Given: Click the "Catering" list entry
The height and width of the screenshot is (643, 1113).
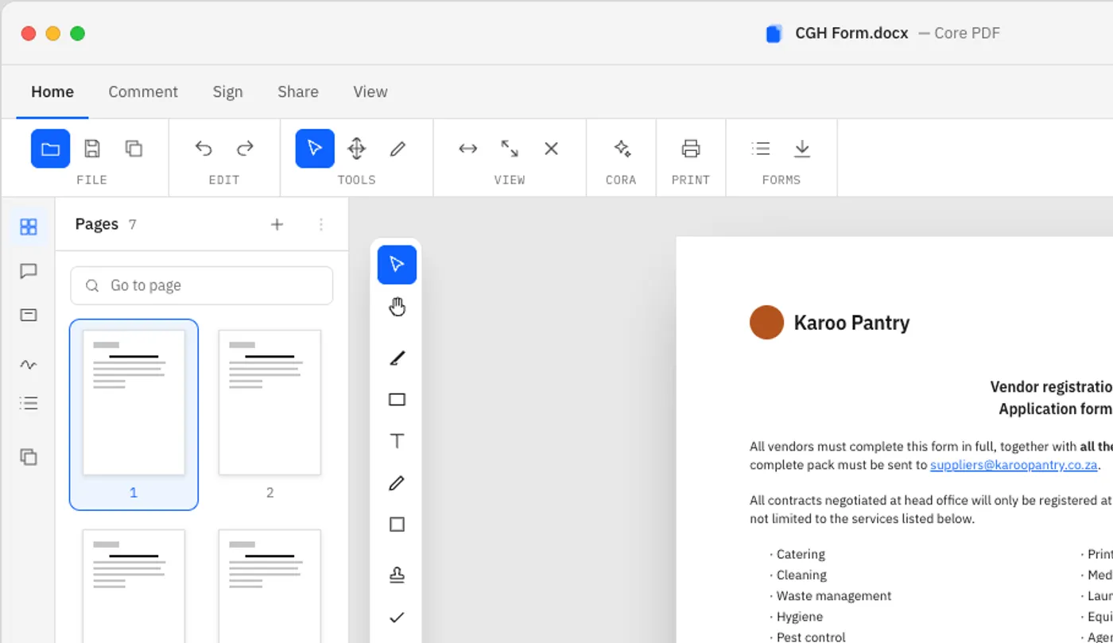Looking at the screenshot, I should tap(801, 555).
